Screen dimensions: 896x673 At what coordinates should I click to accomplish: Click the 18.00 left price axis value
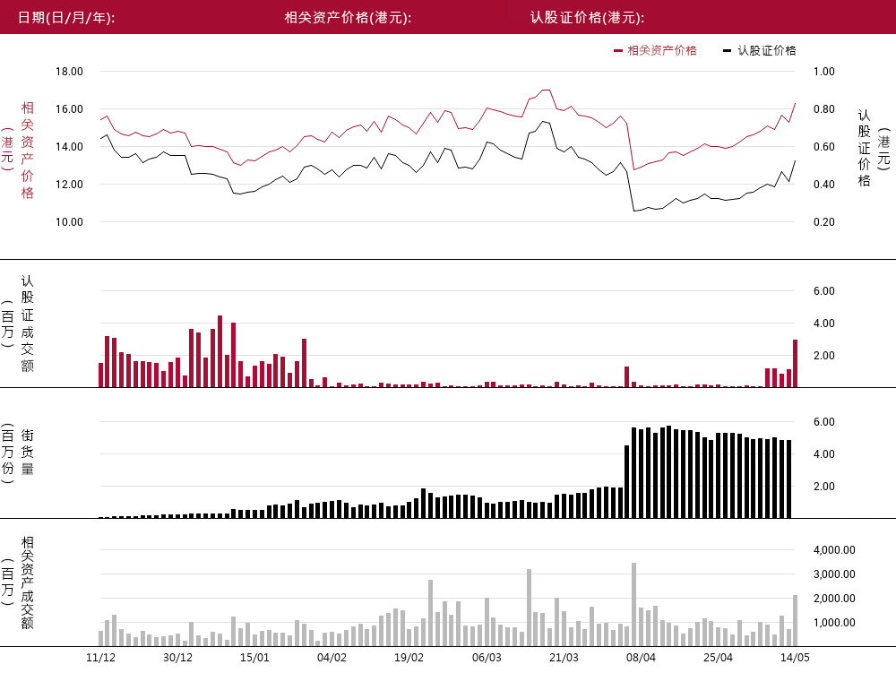(69, 72)
